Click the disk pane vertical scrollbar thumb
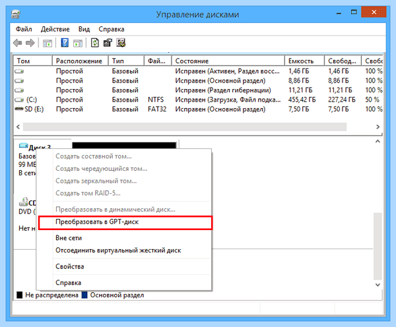Screen dimensions: 396x327 (x=378, y=246)
